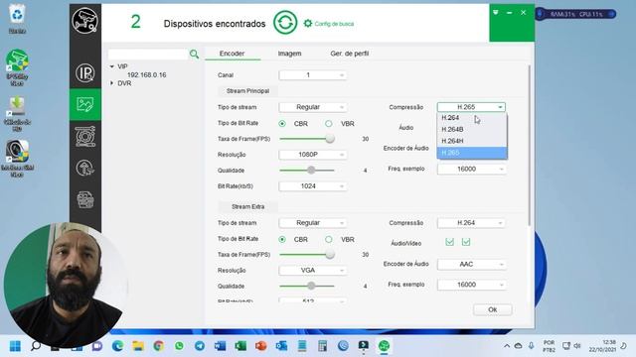The height and width of the screenshot is (357, 636).
Task: Open Stream Principal Tipo de stream dropdown
Action: tap(313, 107)
